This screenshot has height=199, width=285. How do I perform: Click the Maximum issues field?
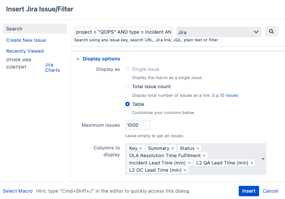138,125
